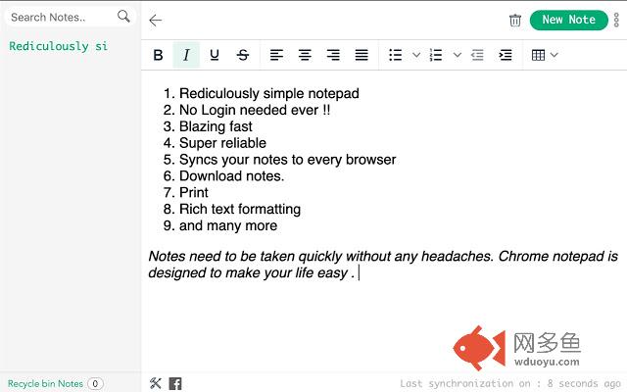The width and height of the screenshot is (627, 392).
Task: Open numbered list style dropdown
Action: click(458, 55)
